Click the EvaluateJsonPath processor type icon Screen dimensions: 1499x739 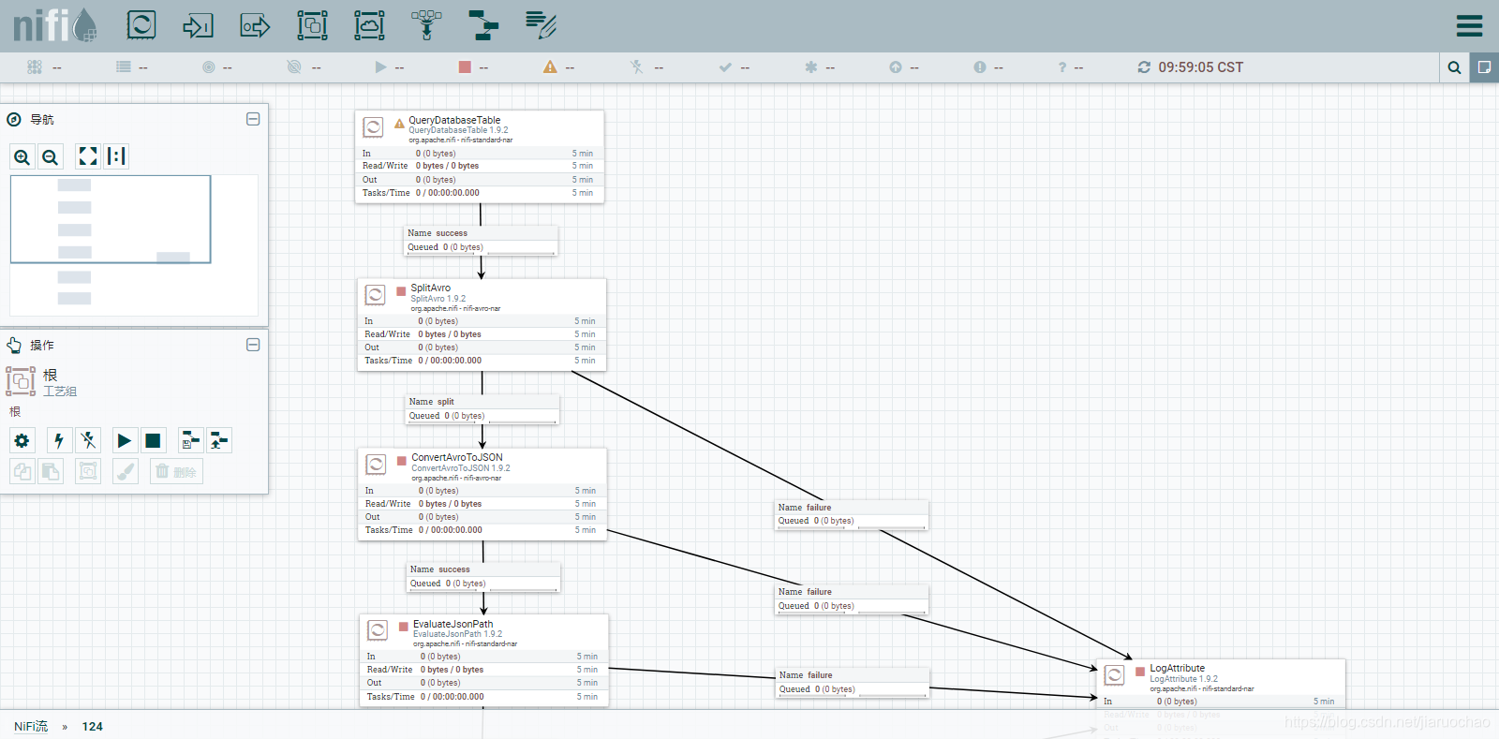pos(378,630)
